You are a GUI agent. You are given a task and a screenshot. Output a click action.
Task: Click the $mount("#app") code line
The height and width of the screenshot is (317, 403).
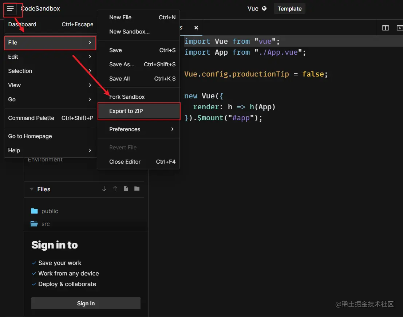[x=223, y=118]
